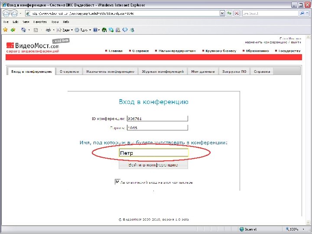The image size is (312, 234).
Task: Switch to the О сервисе tab
Action: [x=69, y=71]
